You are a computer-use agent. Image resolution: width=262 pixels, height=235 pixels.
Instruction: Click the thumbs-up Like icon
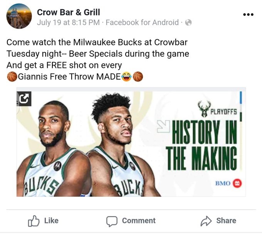click(34, 221)
